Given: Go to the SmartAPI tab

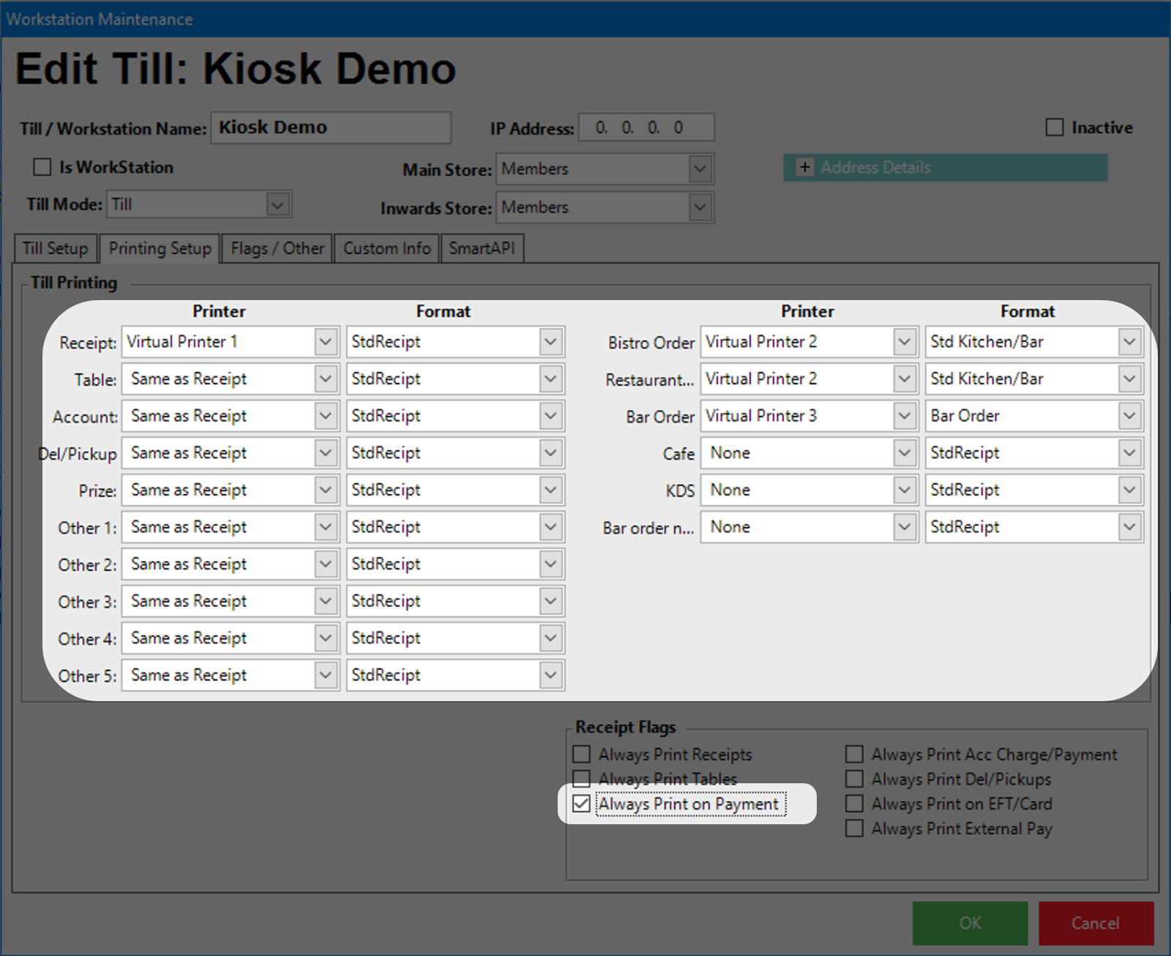Looking at the screenshot, I should [x=482, y=249].
